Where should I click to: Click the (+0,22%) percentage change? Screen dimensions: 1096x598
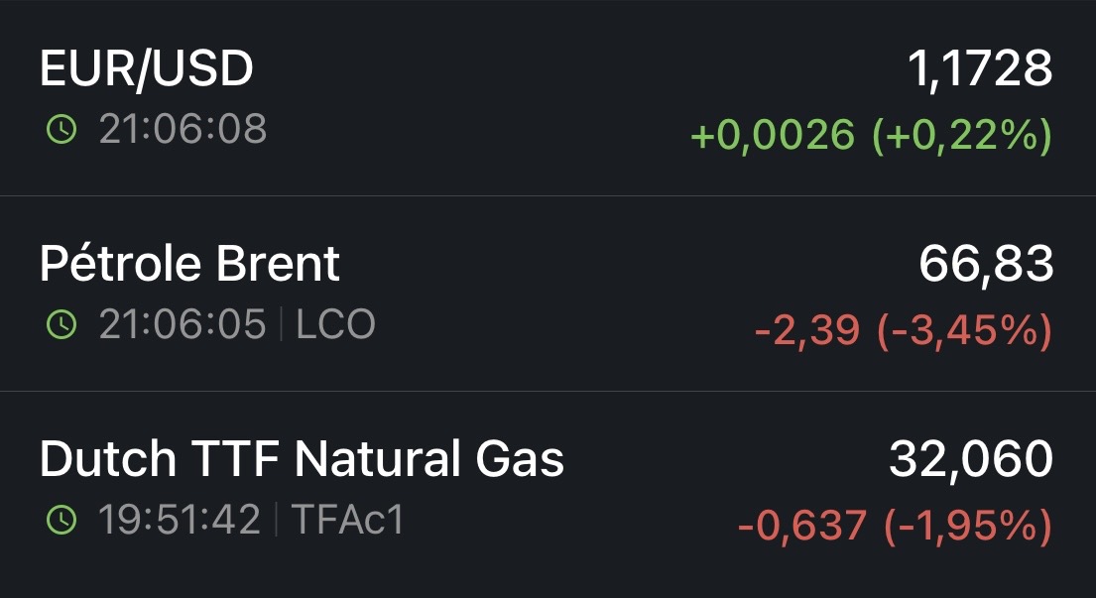click(961, 136)
